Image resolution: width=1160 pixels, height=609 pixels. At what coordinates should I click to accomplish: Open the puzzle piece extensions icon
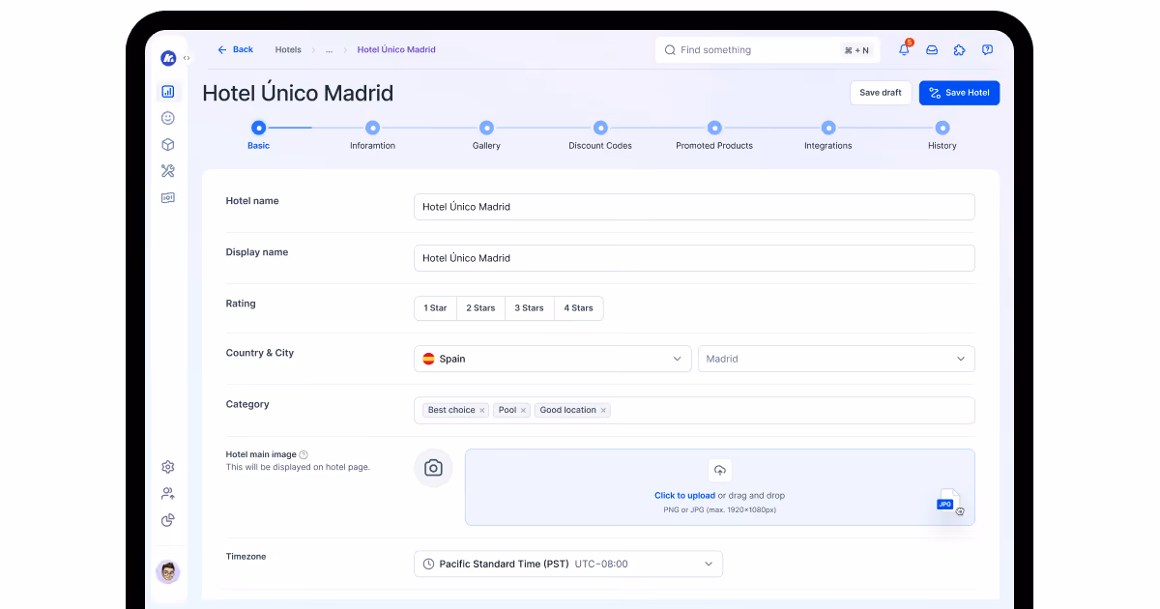coord(959,49)
